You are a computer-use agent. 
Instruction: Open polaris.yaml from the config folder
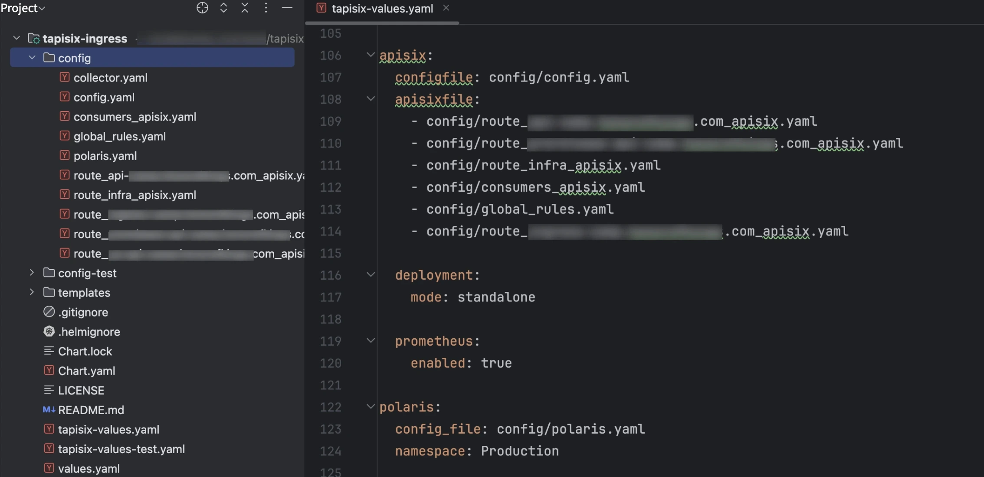click(x=105, y=156)
